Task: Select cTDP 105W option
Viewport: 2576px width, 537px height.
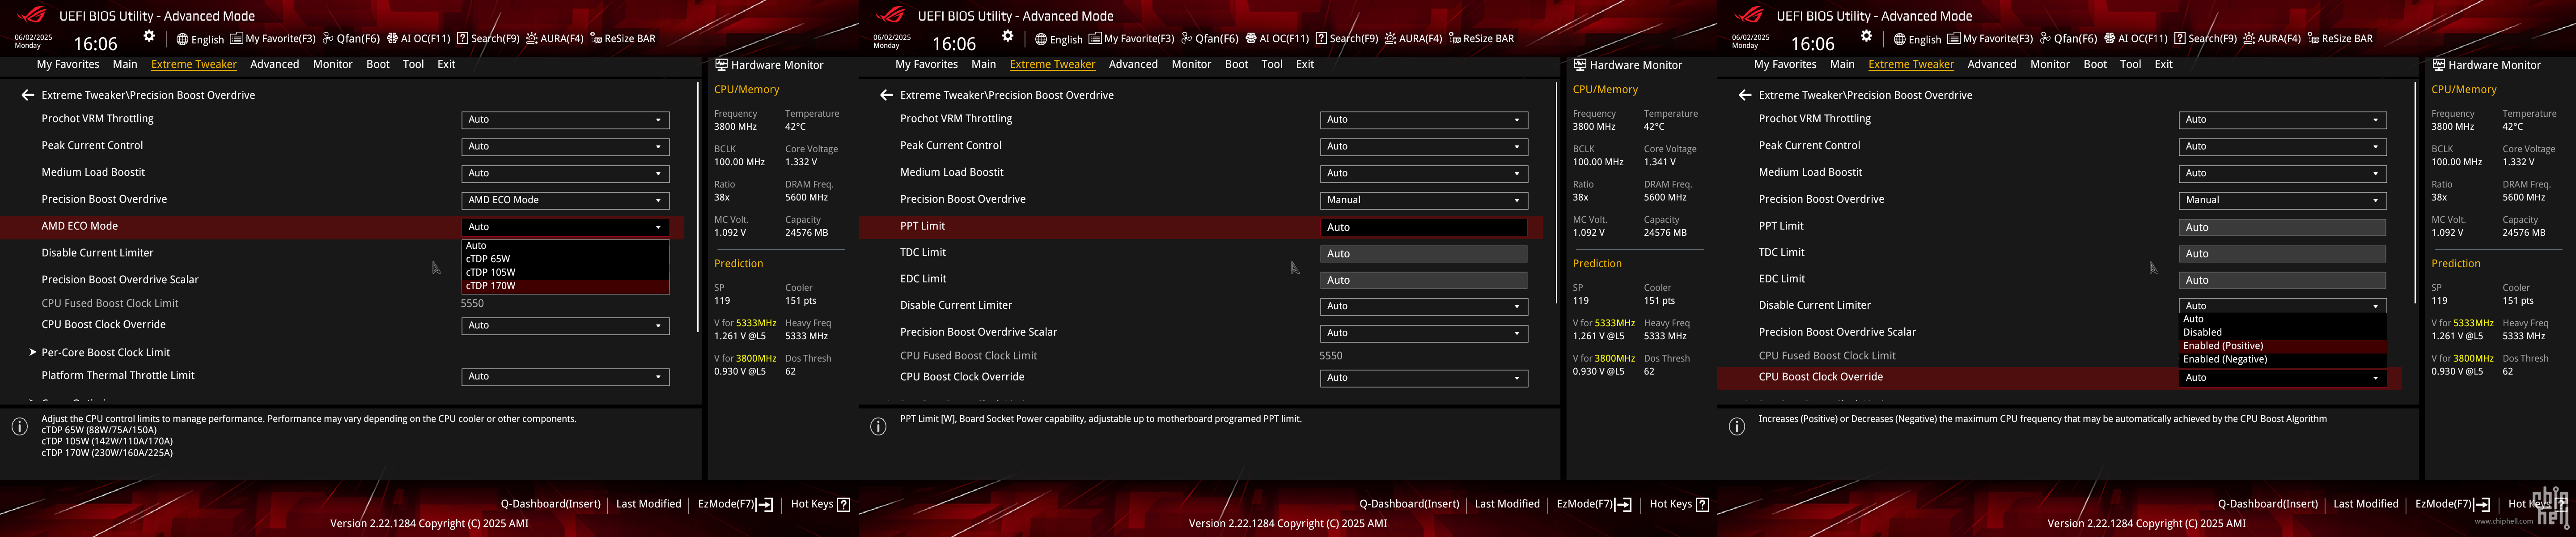Action: (x=565, y=272)
